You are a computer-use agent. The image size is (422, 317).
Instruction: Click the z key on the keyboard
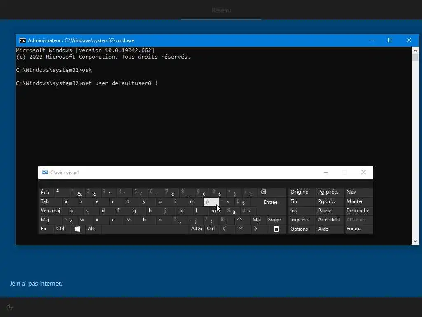click(86, 201)
